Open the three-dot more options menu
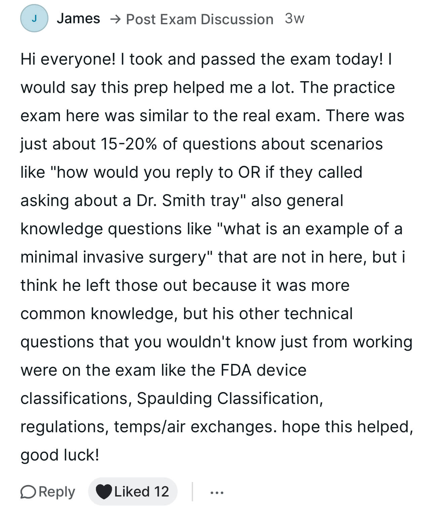This screenshot has height=513, width=434. click(217, 492)
